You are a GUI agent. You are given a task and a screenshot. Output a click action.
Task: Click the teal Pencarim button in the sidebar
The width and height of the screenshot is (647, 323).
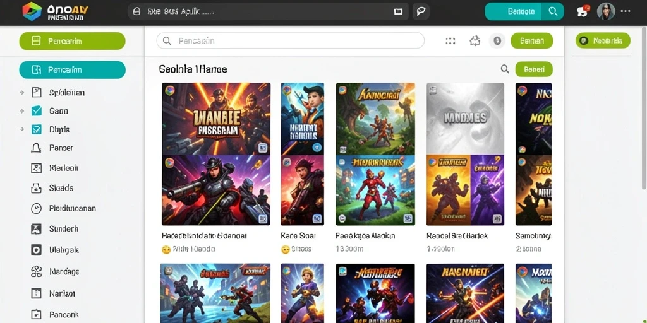point(72,69)
